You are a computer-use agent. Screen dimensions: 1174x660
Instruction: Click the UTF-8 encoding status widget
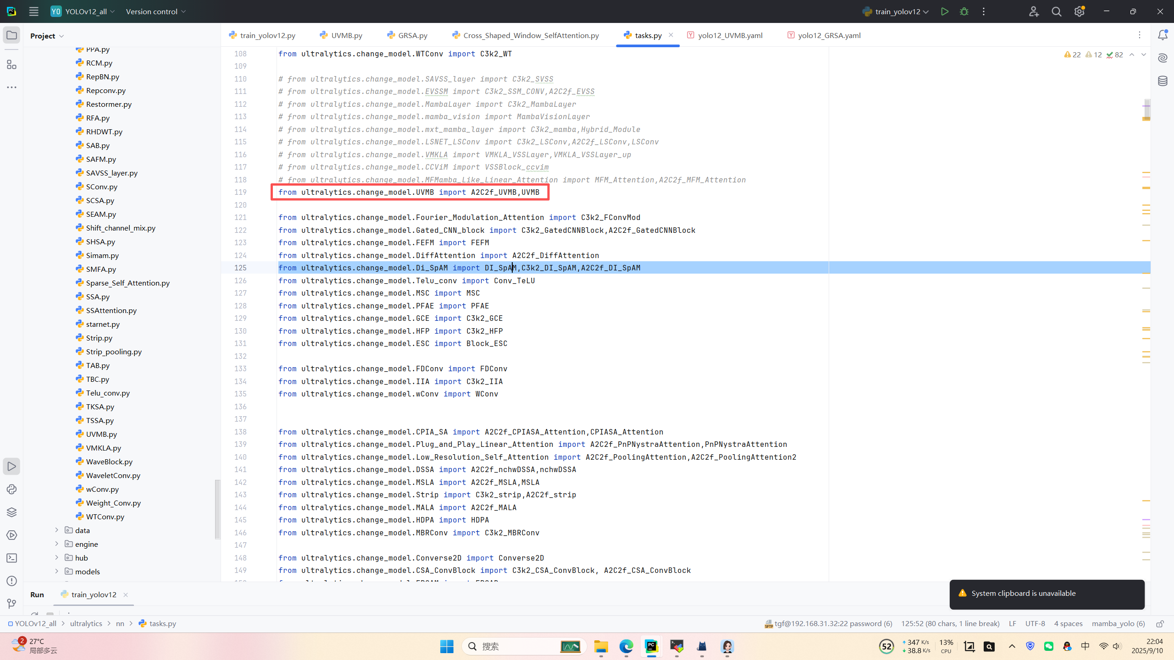[x=1035, y=624]
